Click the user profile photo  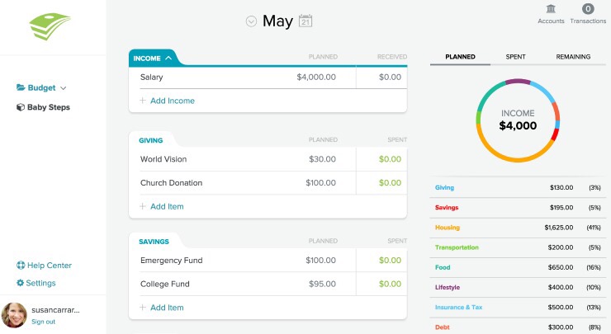(x=14, y=315)
